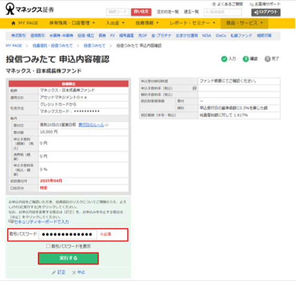The image size is (296, 281).
Task: Select the NISA sub-menu item
Action: 207,36
